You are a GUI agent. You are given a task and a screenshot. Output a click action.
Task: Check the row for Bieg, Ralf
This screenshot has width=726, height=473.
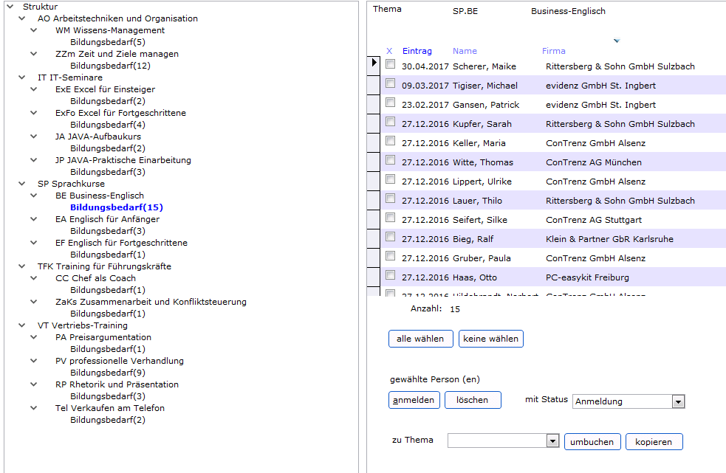(390, 237)
